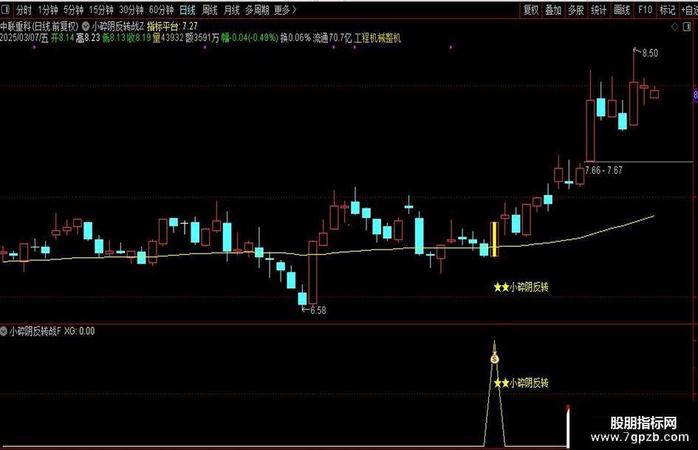The image size is (698, 450).
Task: Open F10 company information
Action: tap(645, 10)
